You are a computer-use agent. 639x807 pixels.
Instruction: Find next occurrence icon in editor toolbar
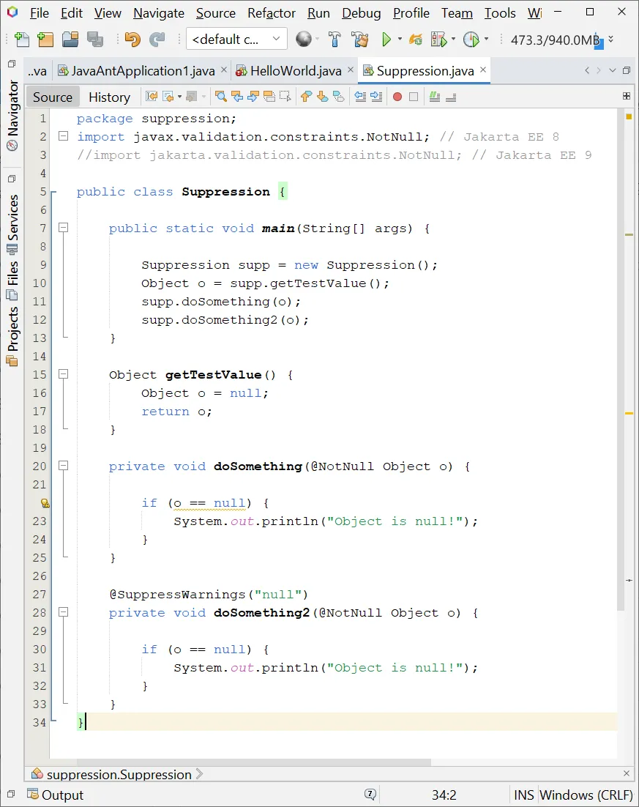253,96
